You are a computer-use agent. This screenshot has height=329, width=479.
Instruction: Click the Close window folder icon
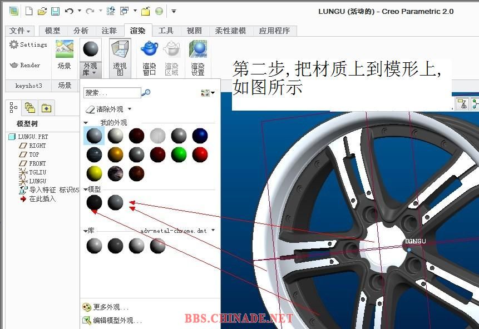coord(145,11)
